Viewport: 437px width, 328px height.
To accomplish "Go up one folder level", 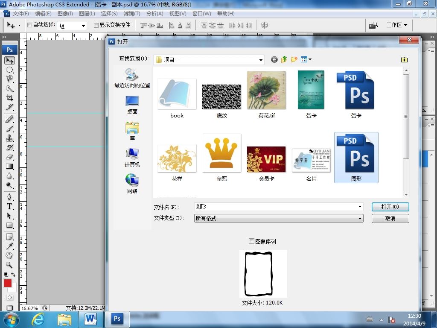I will 284,59.
